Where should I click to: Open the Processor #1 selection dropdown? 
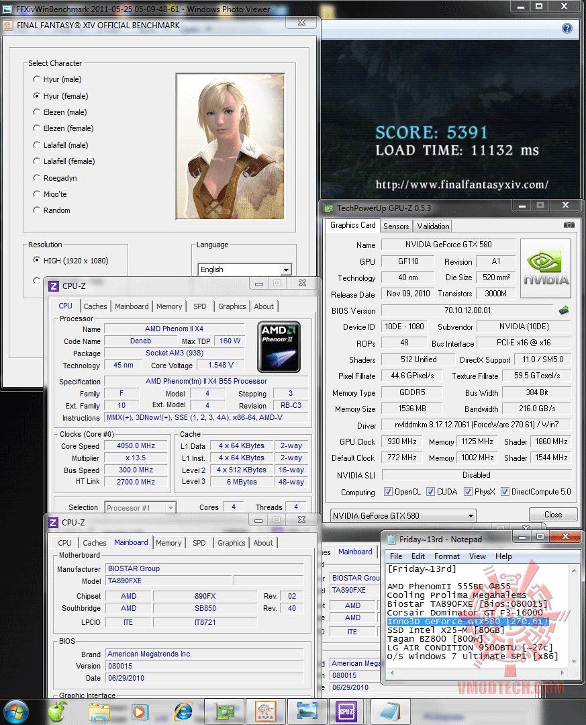point(140,508)
